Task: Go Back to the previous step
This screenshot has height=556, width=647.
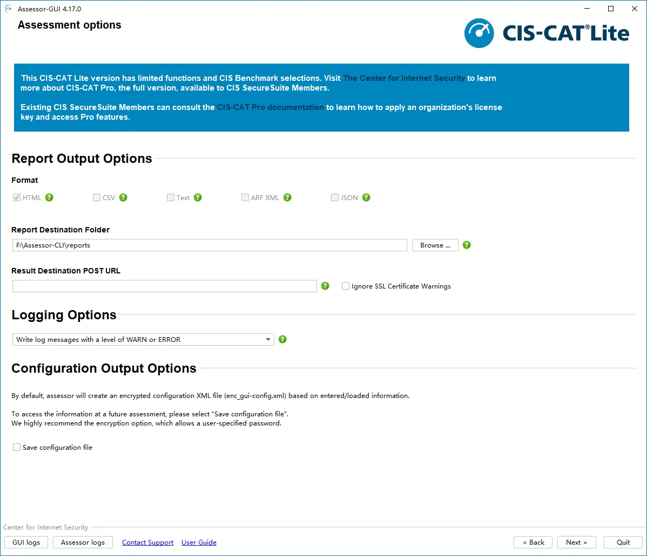Action: pyautogui.click(x=533, y=542)
